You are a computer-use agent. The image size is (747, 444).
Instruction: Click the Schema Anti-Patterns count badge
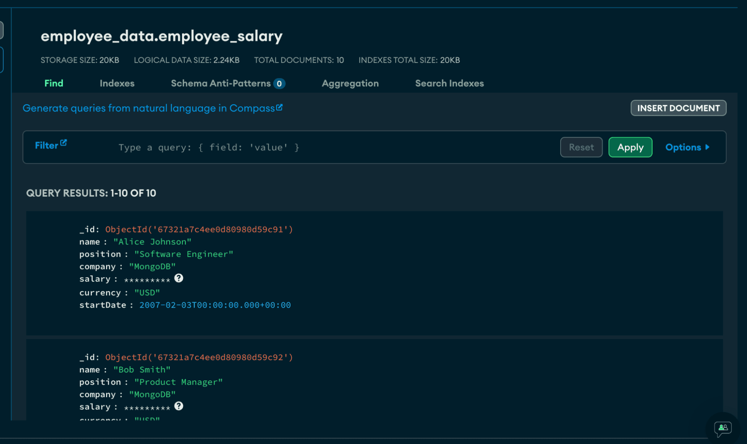coord(279,84)
